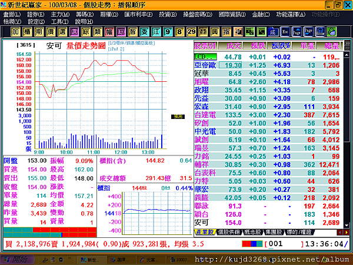Screen dimensions: 353x265
Task: Sort by the 股票別 column header
Action: coord(205,46)
